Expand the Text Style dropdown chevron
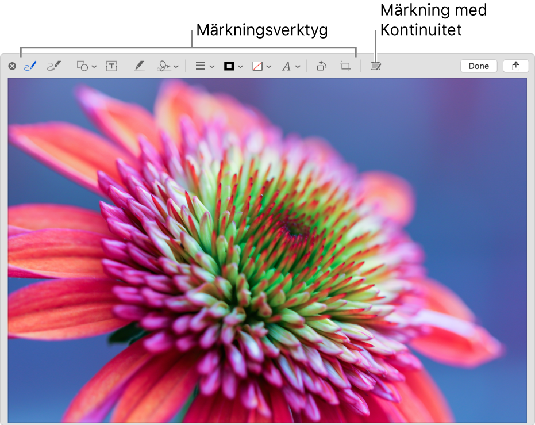Viewport: 535px width, 425px height. click(x=298, y=67)
